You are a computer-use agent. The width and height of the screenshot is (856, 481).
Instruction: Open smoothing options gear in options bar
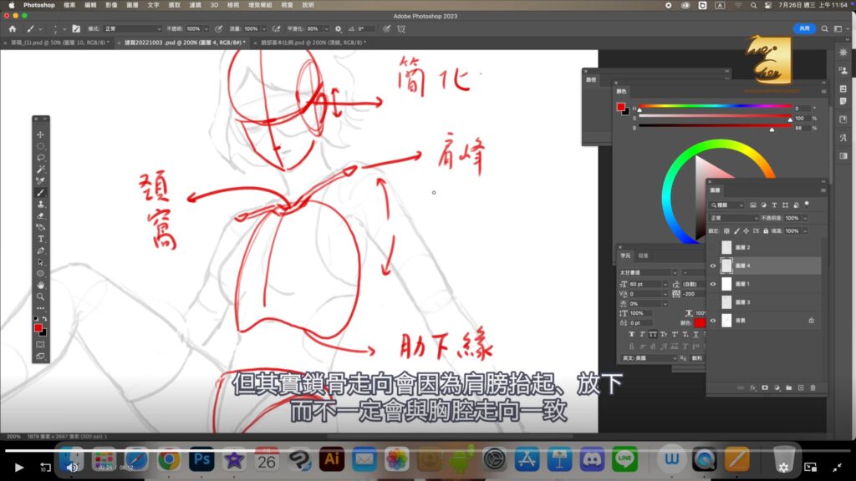(338, 28)
